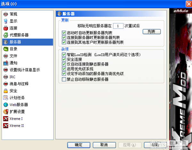Close the 选项 dialog window
The width and height of the screenshot is (192, 150).
(x=189, y=4)
